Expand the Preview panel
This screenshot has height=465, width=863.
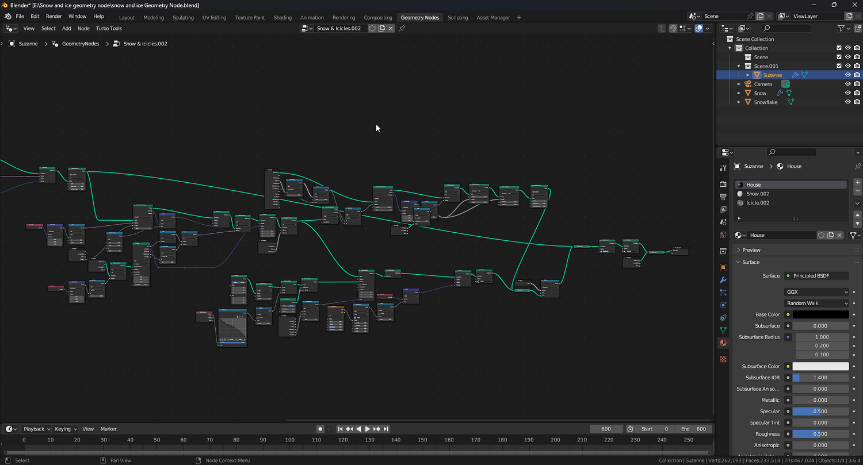(739, 250)
